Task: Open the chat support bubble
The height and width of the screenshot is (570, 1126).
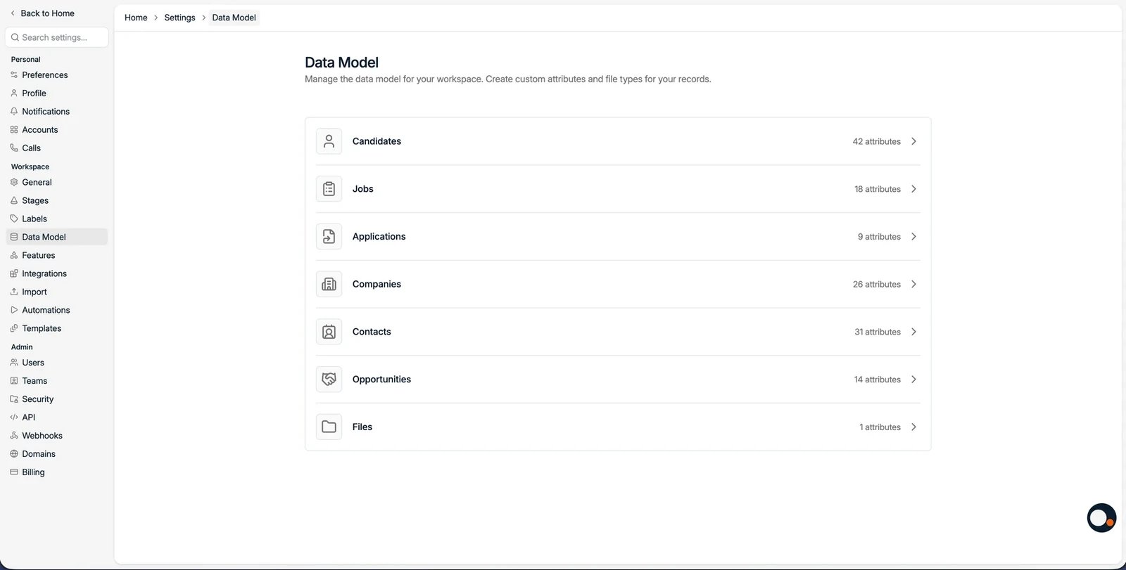Action: tap(1101, 518)
